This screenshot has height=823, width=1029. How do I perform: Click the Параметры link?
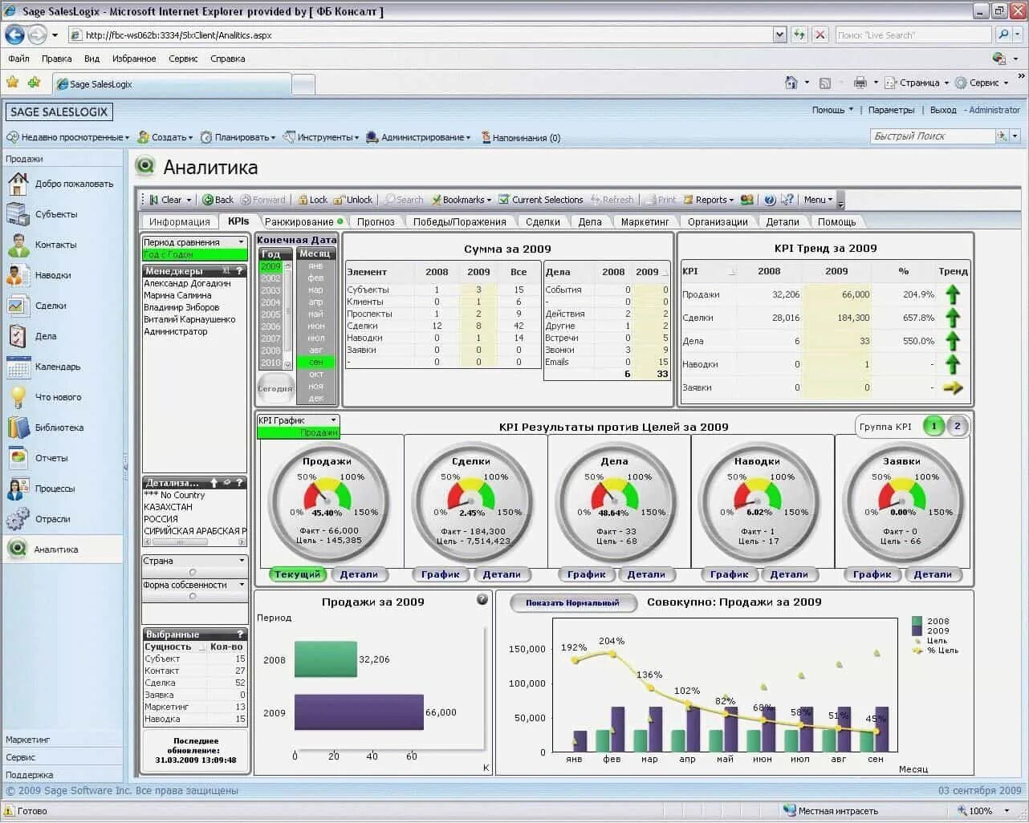(891, 110)
